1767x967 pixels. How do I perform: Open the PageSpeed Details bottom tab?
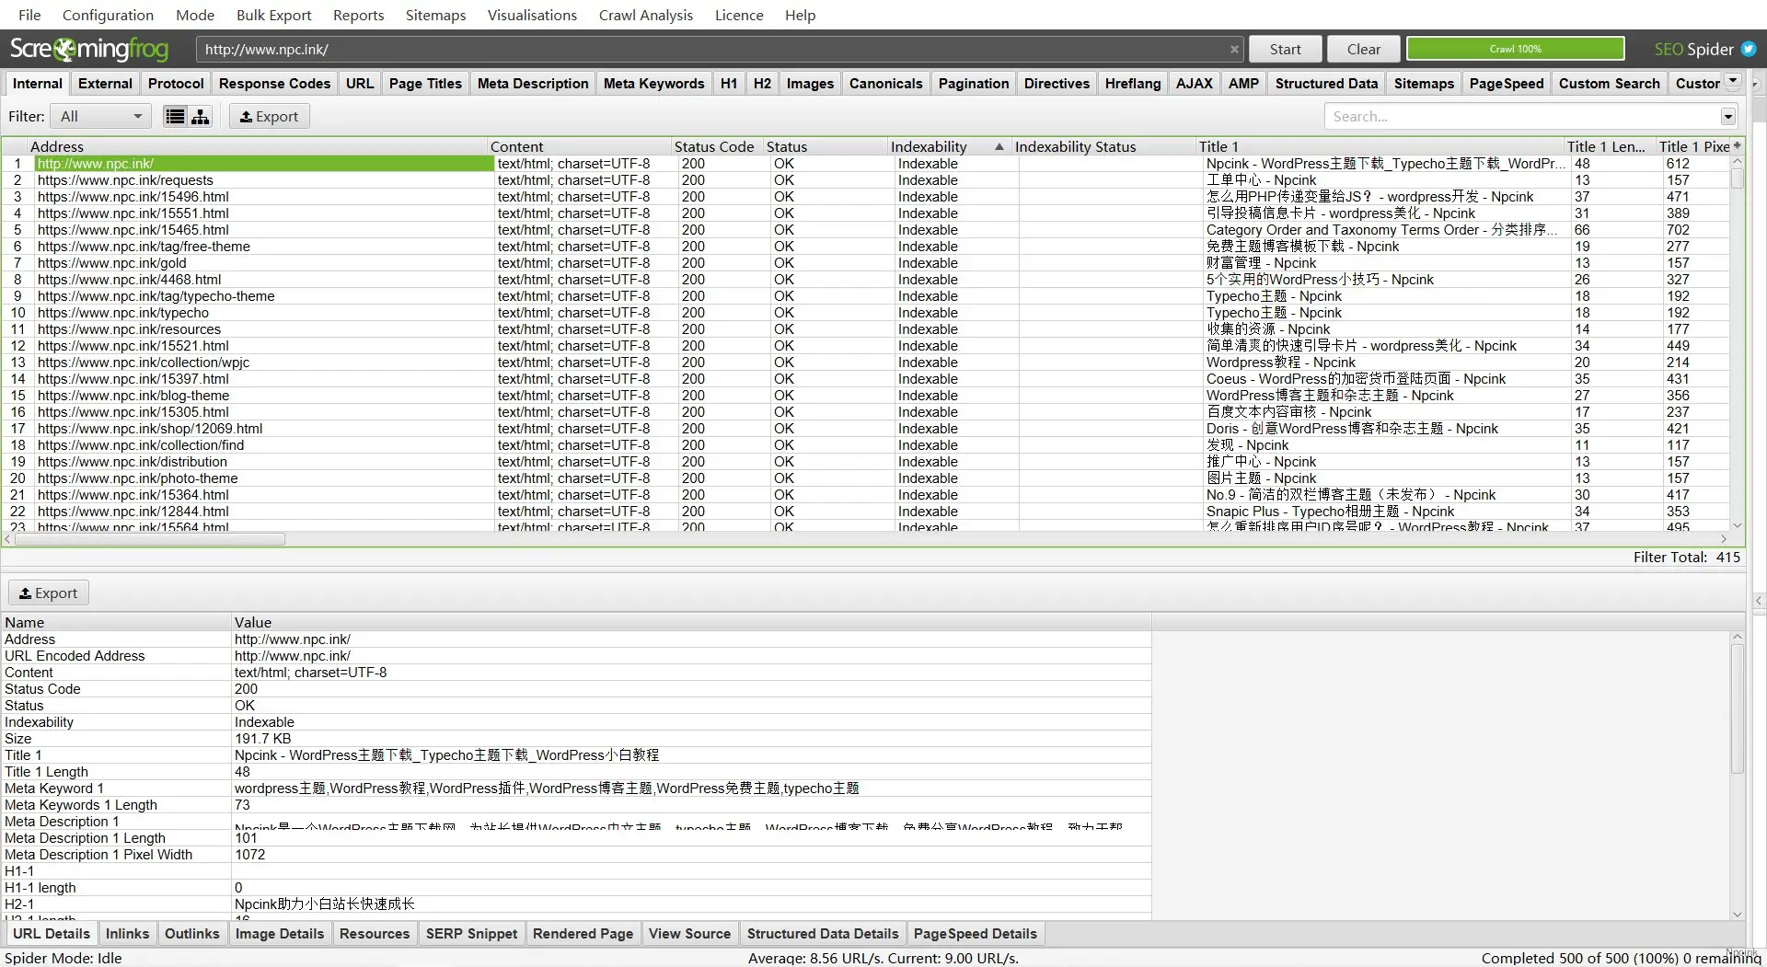(x=975, y=933)
